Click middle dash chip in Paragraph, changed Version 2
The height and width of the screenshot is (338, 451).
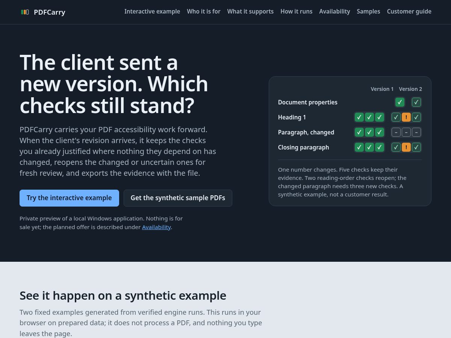(406, 132)
